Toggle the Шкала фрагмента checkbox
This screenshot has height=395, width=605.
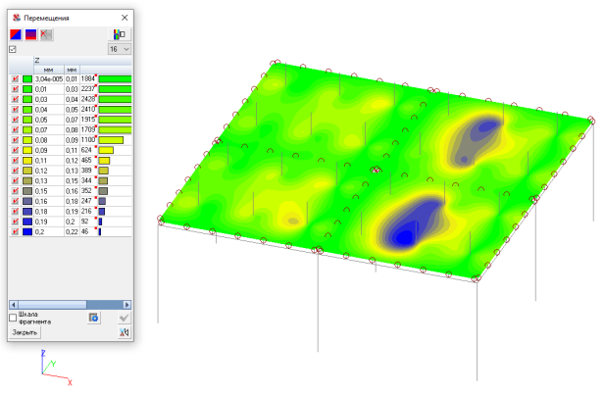(13, 318)
